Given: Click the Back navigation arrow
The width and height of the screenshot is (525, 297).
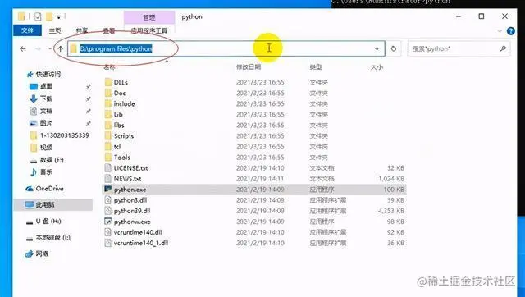Looking at the screenshot, I should coord(23,49).
